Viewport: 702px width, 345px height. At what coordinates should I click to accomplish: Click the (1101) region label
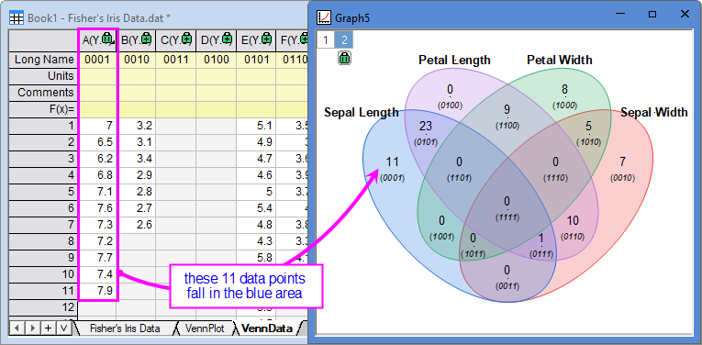pos(459,178)
